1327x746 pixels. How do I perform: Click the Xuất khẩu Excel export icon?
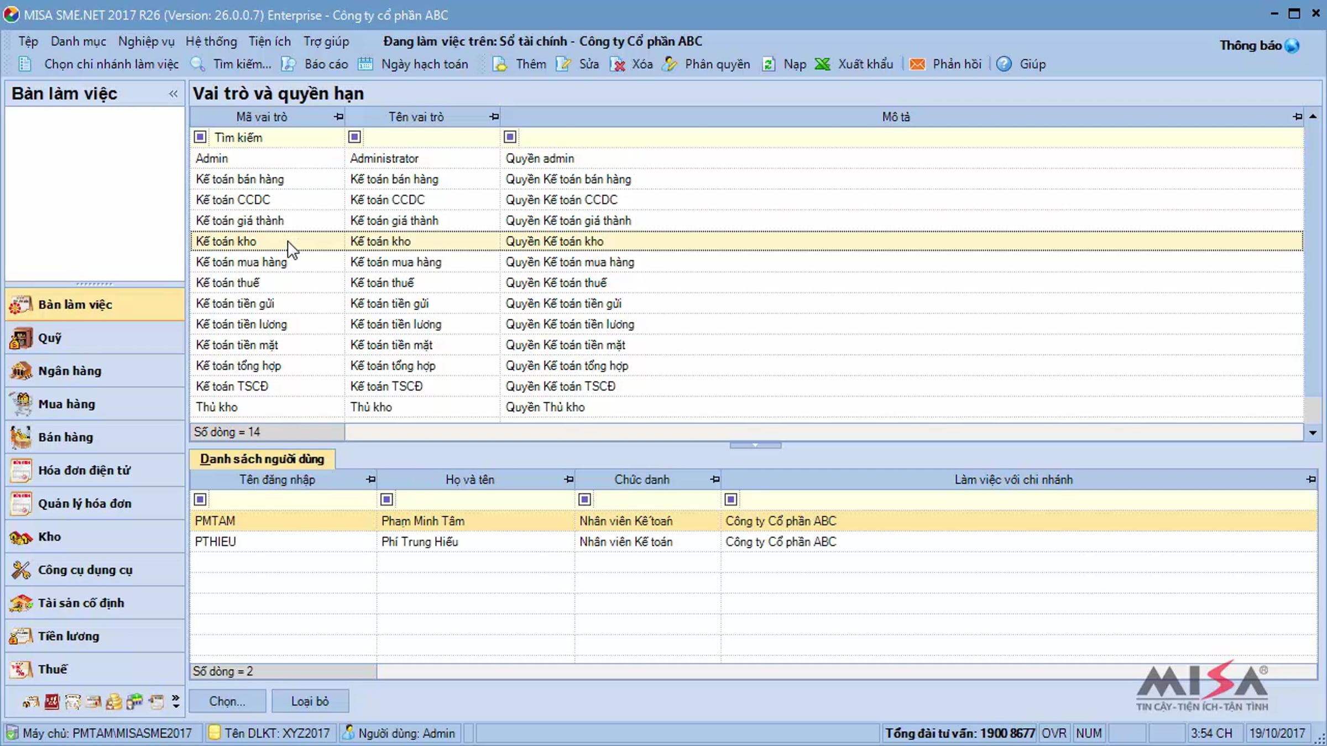pos(823,64)
